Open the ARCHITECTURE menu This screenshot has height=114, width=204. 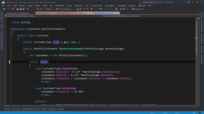[x=97, y=6]
